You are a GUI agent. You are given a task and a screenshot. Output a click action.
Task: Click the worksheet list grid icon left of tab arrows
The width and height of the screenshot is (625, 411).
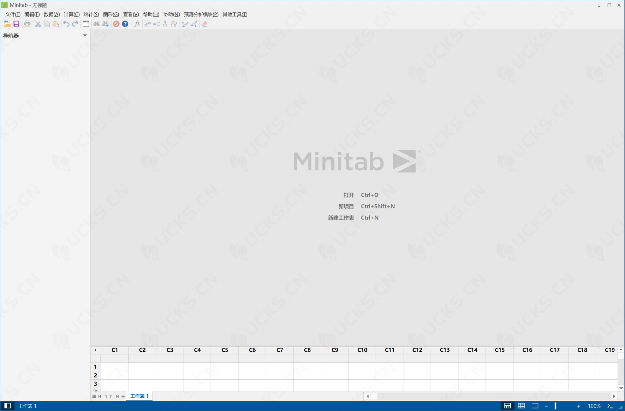94,396
